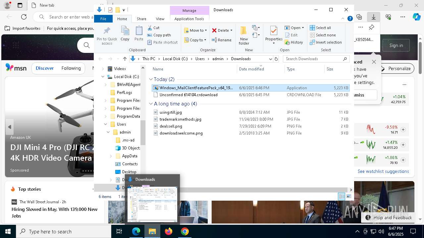The width and height of the screenshot is (424, 238).
Task: Open Microsoft Edge from the taskbar
Action: pos(136,231)
